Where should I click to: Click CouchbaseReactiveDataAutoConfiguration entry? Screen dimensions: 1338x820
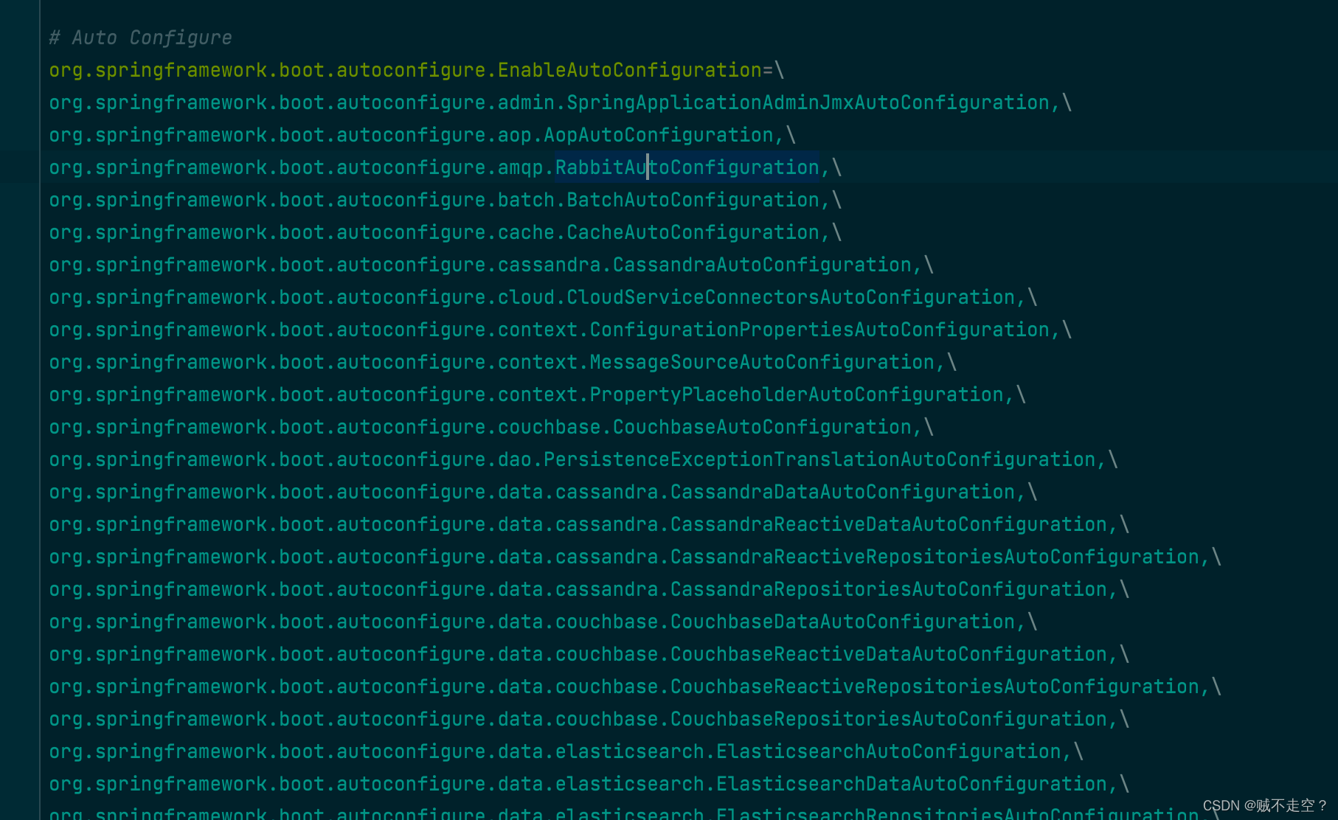(x=589, y=654)
